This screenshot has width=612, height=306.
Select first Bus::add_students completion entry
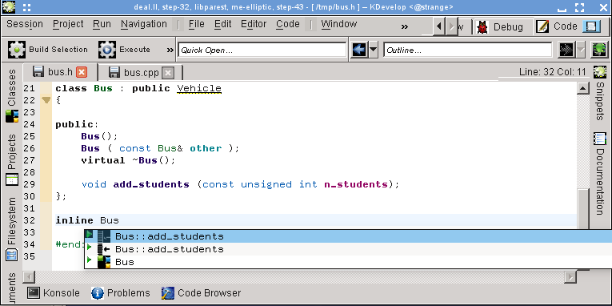[x=348, y=236]
